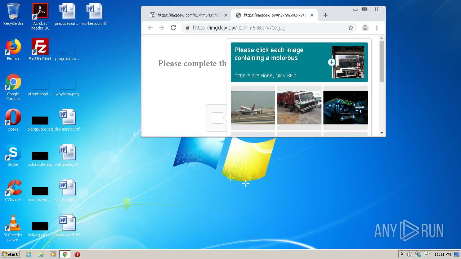The height and width of the screenshot is (259, 461).
Task: Click the show desktop button
Action: pyautogui.click(x=457, y=254)
